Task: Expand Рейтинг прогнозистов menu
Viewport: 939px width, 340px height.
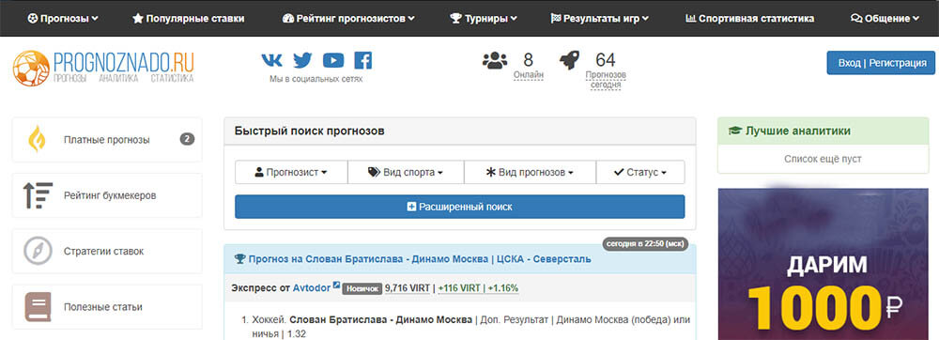Action: pos(348,19)
